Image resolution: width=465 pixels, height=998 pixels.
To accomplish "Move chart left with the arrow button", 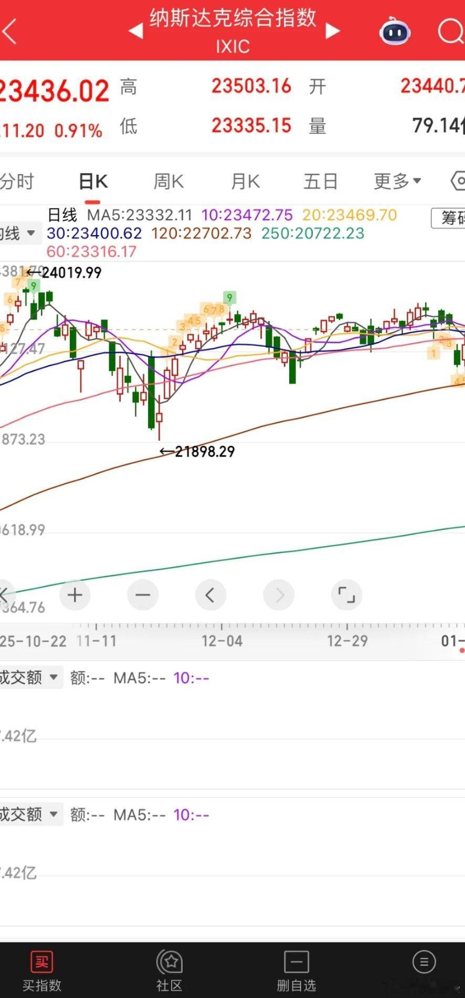I will [210, 595].
